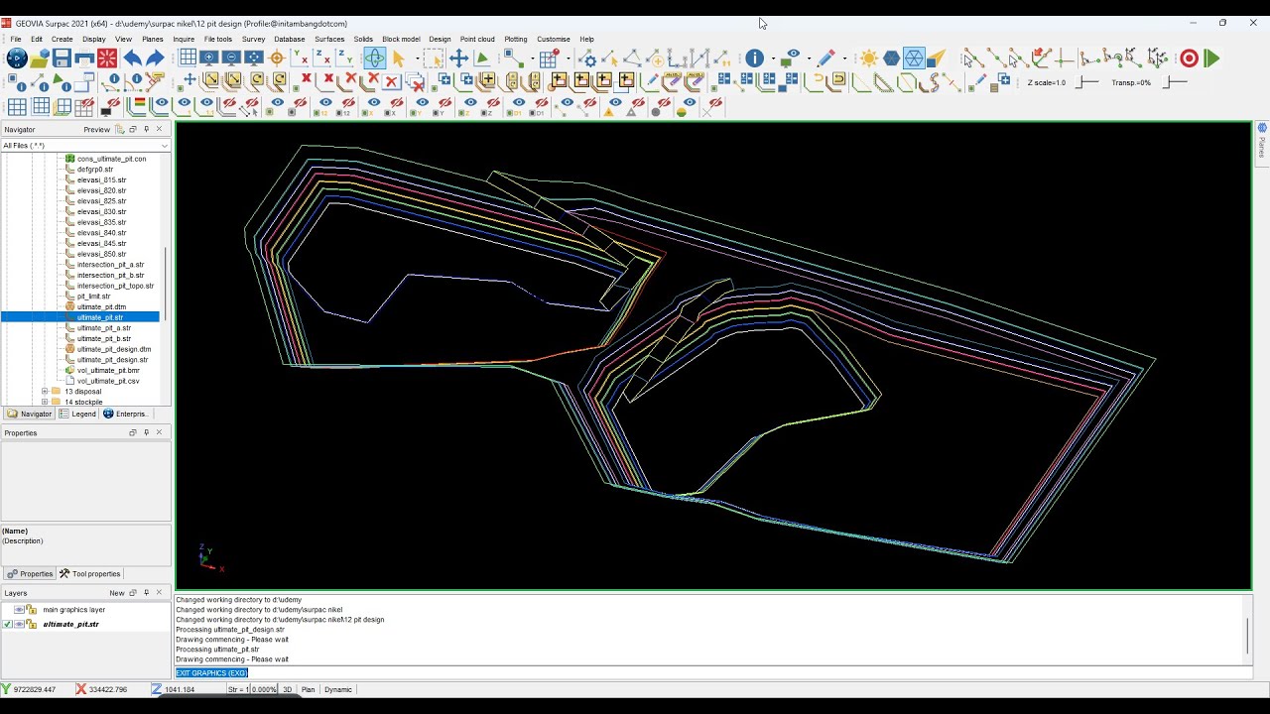Select the yellow arrow pointer tool
This screenshot has width=1270, height=714.
398,59
